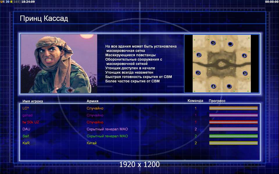Click start position marker 6 on map
This screenshot has width=279, height=174.
213,86
